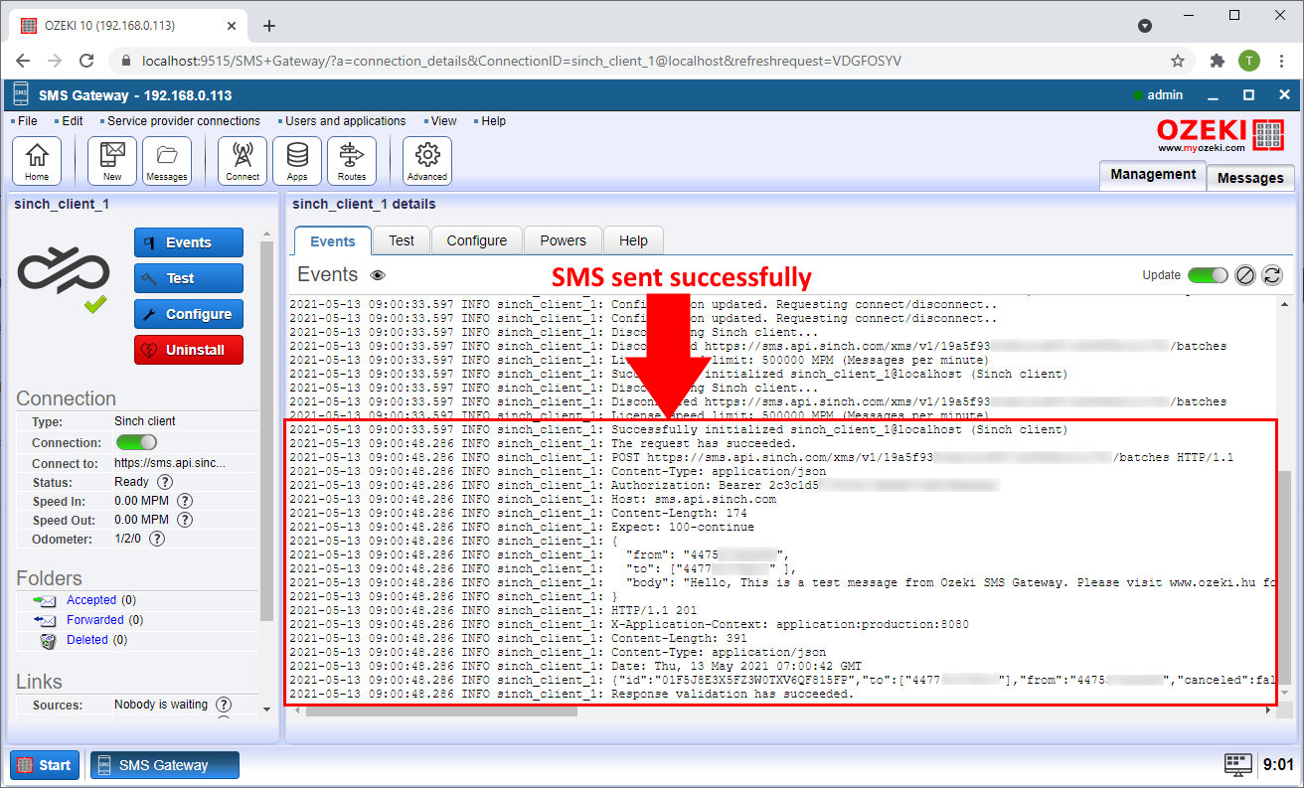Image resolution: width=1304 pixels, height=788 pixels.
Task: Open the Forwarded folder link
Action: pyautogui.click(x=95, y=620)
